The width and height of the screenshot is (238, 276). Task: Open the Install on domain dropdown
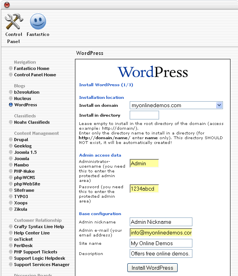point(176,105)
